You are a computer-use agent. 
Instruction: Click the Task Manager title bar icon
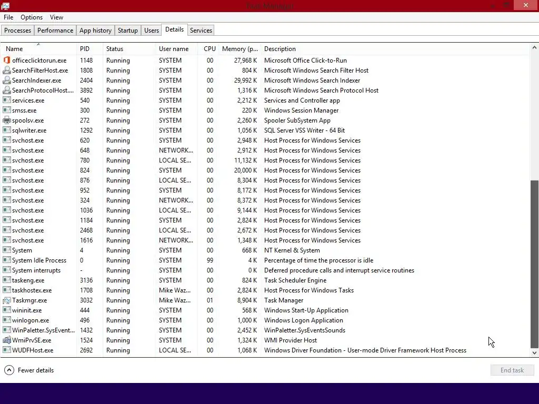(x=5, y=5)
